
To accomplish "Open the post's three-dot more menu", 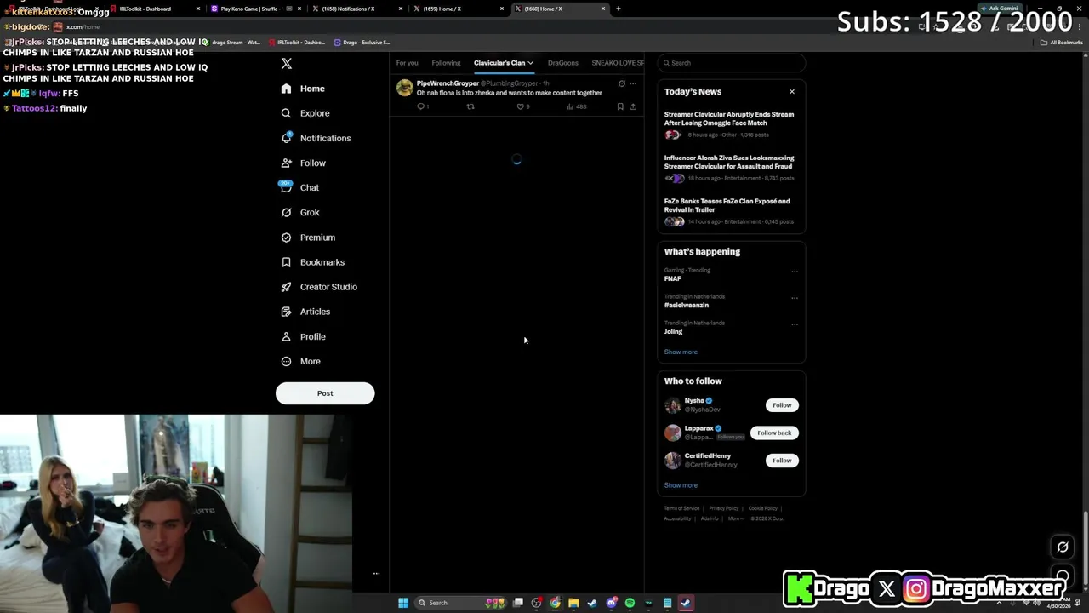I will [x=633, y=83].
